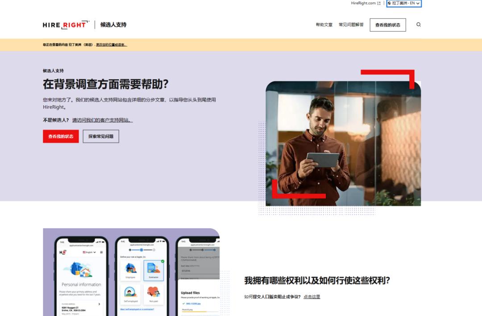Click the red 查看我的状态 button

tap(61, 136)
